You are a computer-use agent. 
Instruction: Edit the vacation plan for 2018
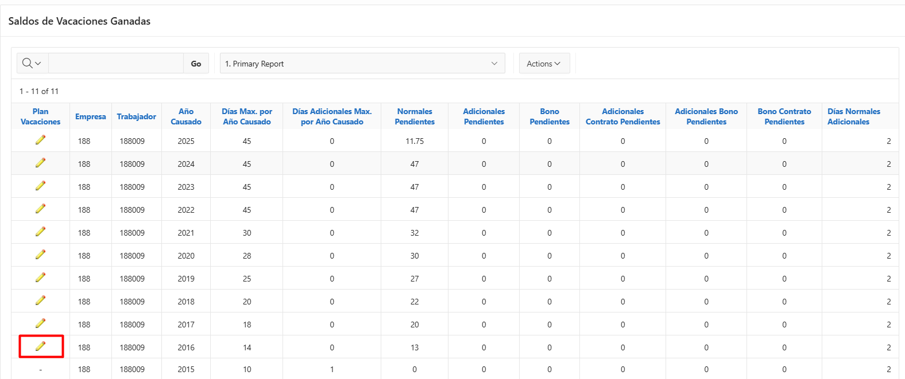tap(40, 300)
